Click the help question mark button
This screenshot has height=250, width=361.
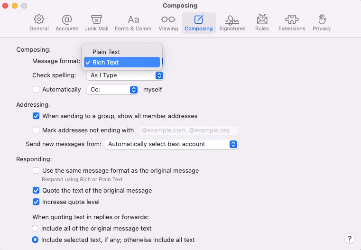click(349, 239)
